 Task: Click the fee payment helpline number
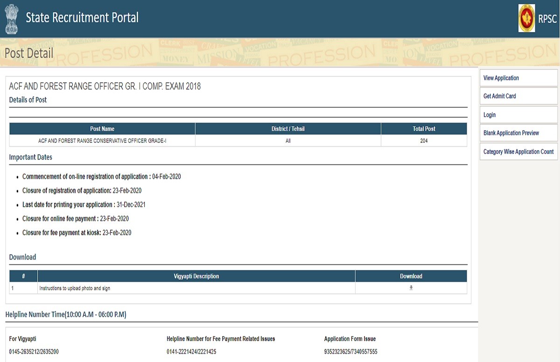point(191,352)
